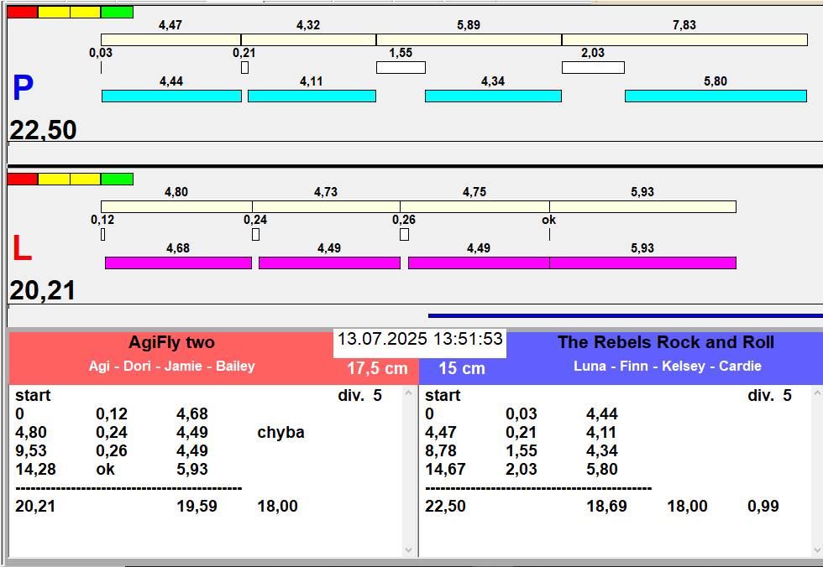Select the cream segment under 4,80

[x=177, y=207]
